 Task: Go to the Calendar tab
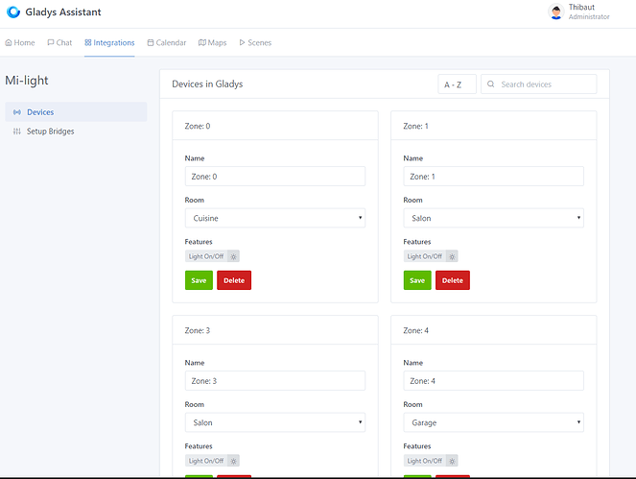(167, 42)
